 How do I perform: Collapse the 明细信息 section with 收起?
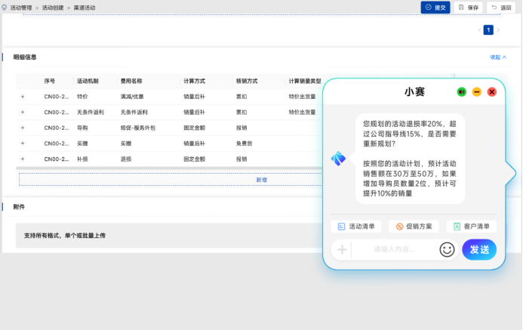coord(498,57)
